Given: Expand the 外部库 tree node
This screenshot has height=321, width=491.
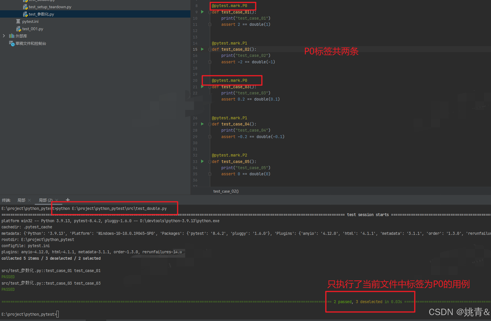Looking at the screenshot, I should 4,36.
